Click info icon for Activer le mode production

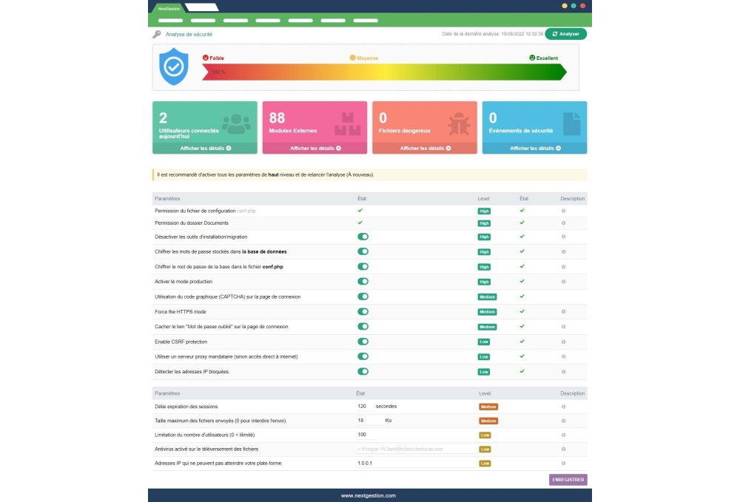coord(563,282)
